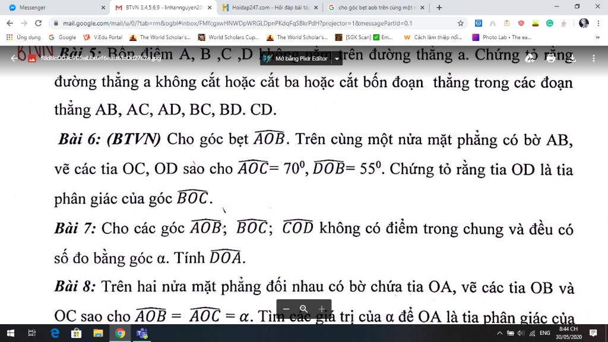Viewport: 608px width, 342px height.
Task: Open more options in preview header
Action: [x=594, y=58]
